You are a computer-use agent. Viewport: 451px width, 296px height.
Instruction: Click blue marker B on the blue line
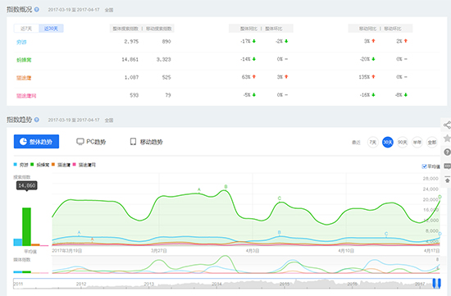coord(280,232)
